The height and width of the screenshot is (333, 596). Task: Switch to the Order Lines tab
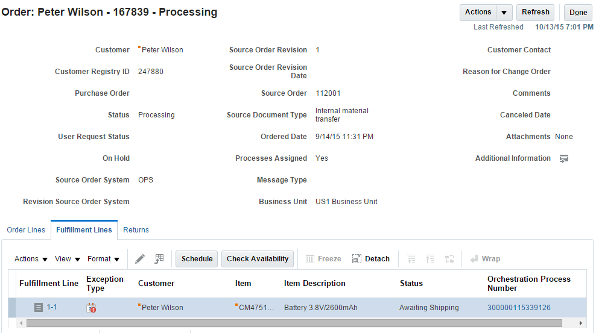[x=26, y=230]
